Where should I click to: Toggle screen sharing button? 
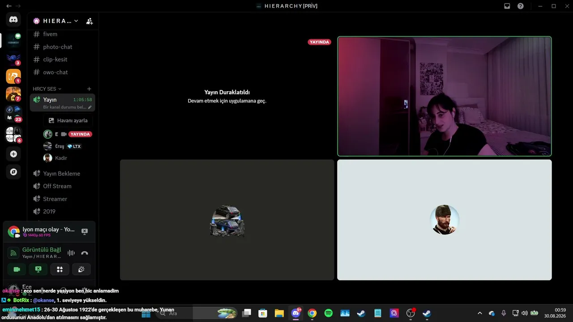38,269
